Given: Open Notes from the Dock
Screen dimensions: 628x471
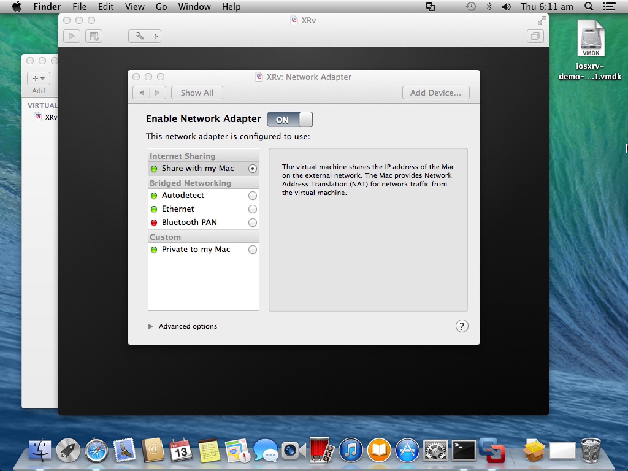Looking at the screenshot, I should pos(209,450).
